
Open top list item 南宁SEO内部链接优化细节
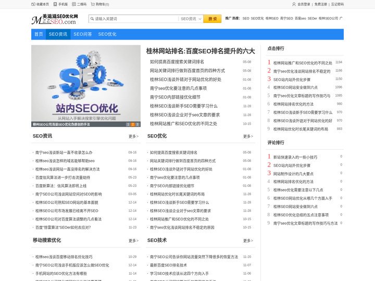[x=176, y=97]
